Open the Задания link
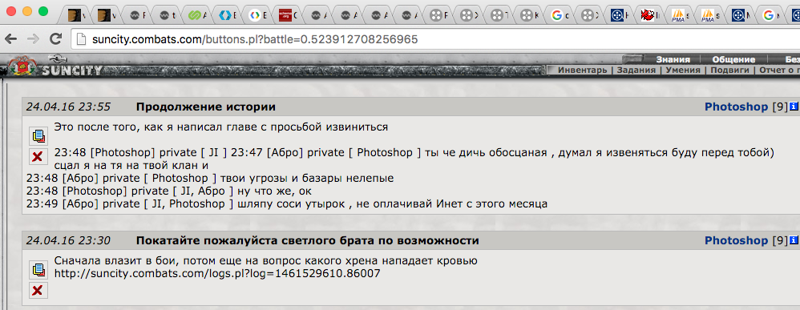Screen dimensions: 800x310 click(636, 70)
